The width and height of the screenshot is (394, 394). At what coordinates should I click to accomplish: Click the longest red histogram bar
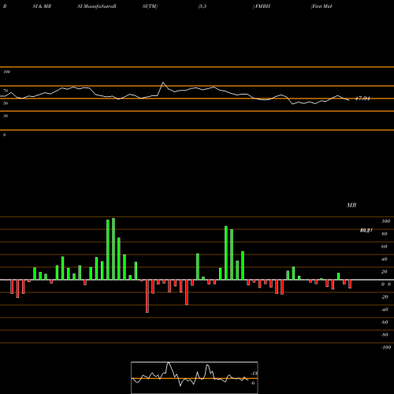click(147, 296)
